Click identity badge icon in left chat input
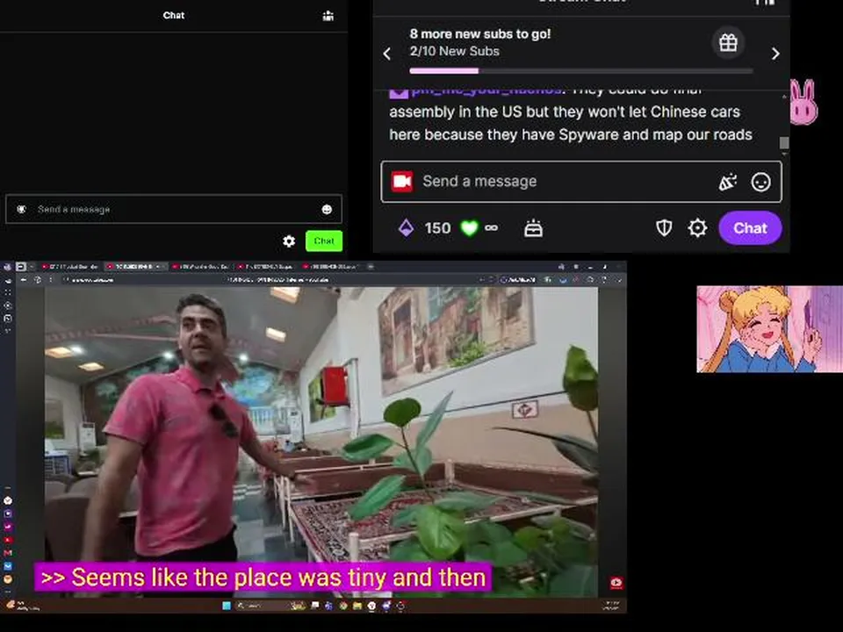The height and width of the screenshot is (632, 843). pos(21,209)
